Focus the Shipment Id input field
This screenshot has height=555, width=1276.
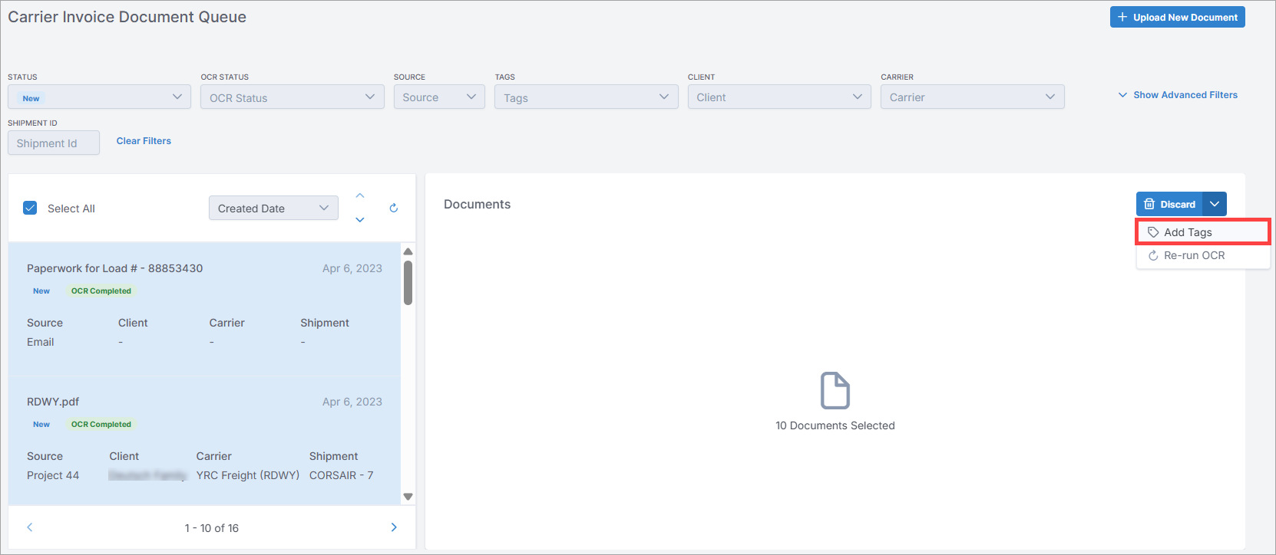[x=54, y=143]
